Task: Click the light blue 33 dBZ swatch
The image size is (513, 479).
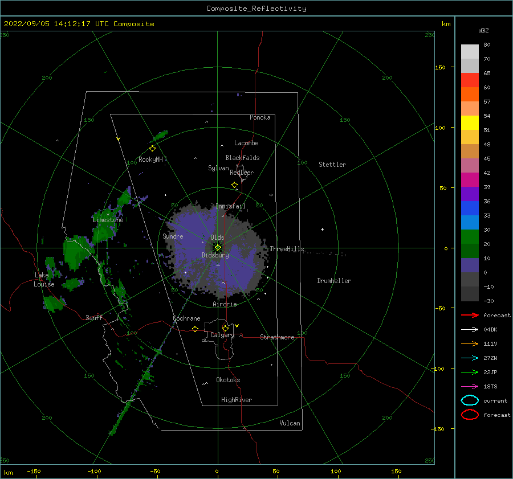Action: pos(470,222)
